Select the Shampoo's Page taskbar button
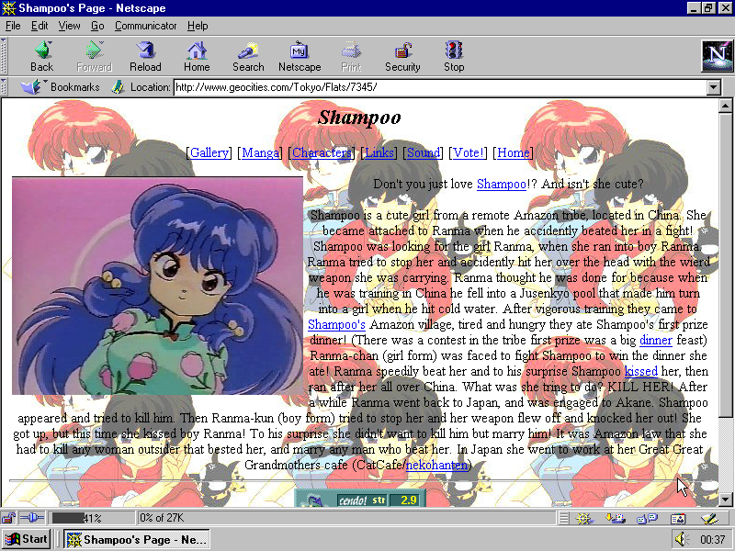The width and height of the screenshot is (735, 551). (136, 539)
